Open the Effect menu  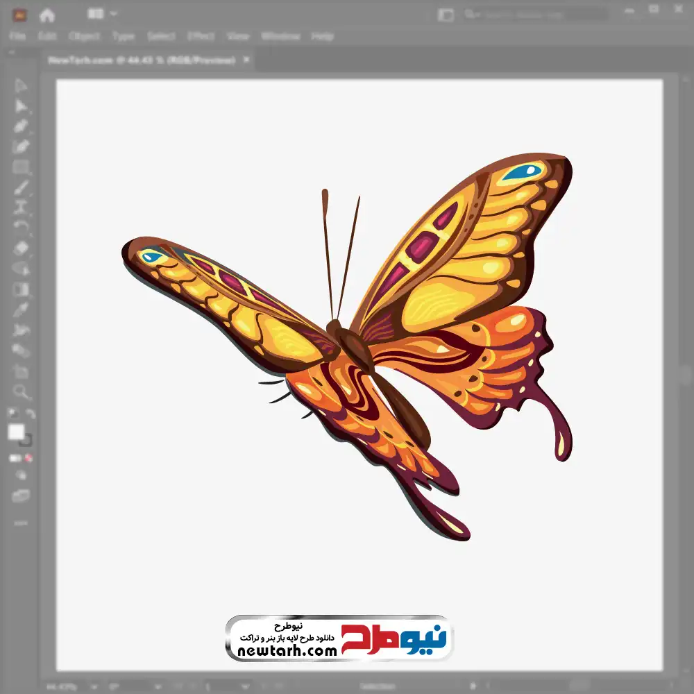(201, 36)
